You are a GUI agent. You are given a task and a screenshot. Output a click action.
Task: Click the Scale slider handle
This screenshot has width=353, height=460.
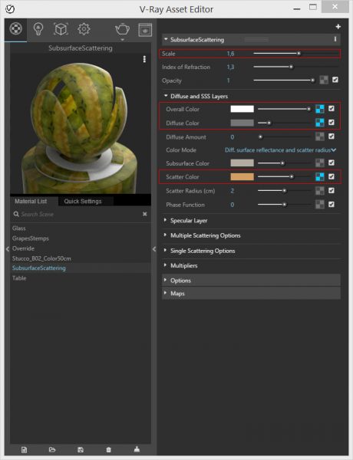coord(299,54)
